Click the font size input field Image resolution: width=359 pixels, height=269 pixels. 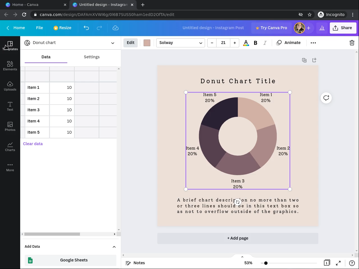tap(223, 43)
